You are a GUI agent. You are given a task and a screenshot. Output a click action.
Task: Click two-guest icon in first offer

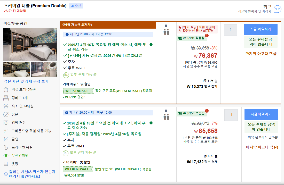click(166, 32)
